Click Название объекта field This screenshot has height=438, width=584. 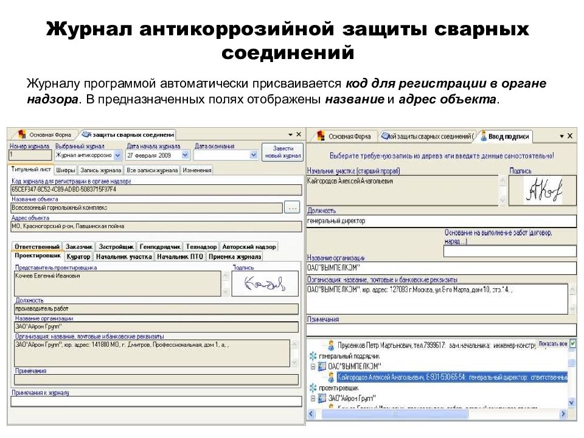[x=147, y=208]
